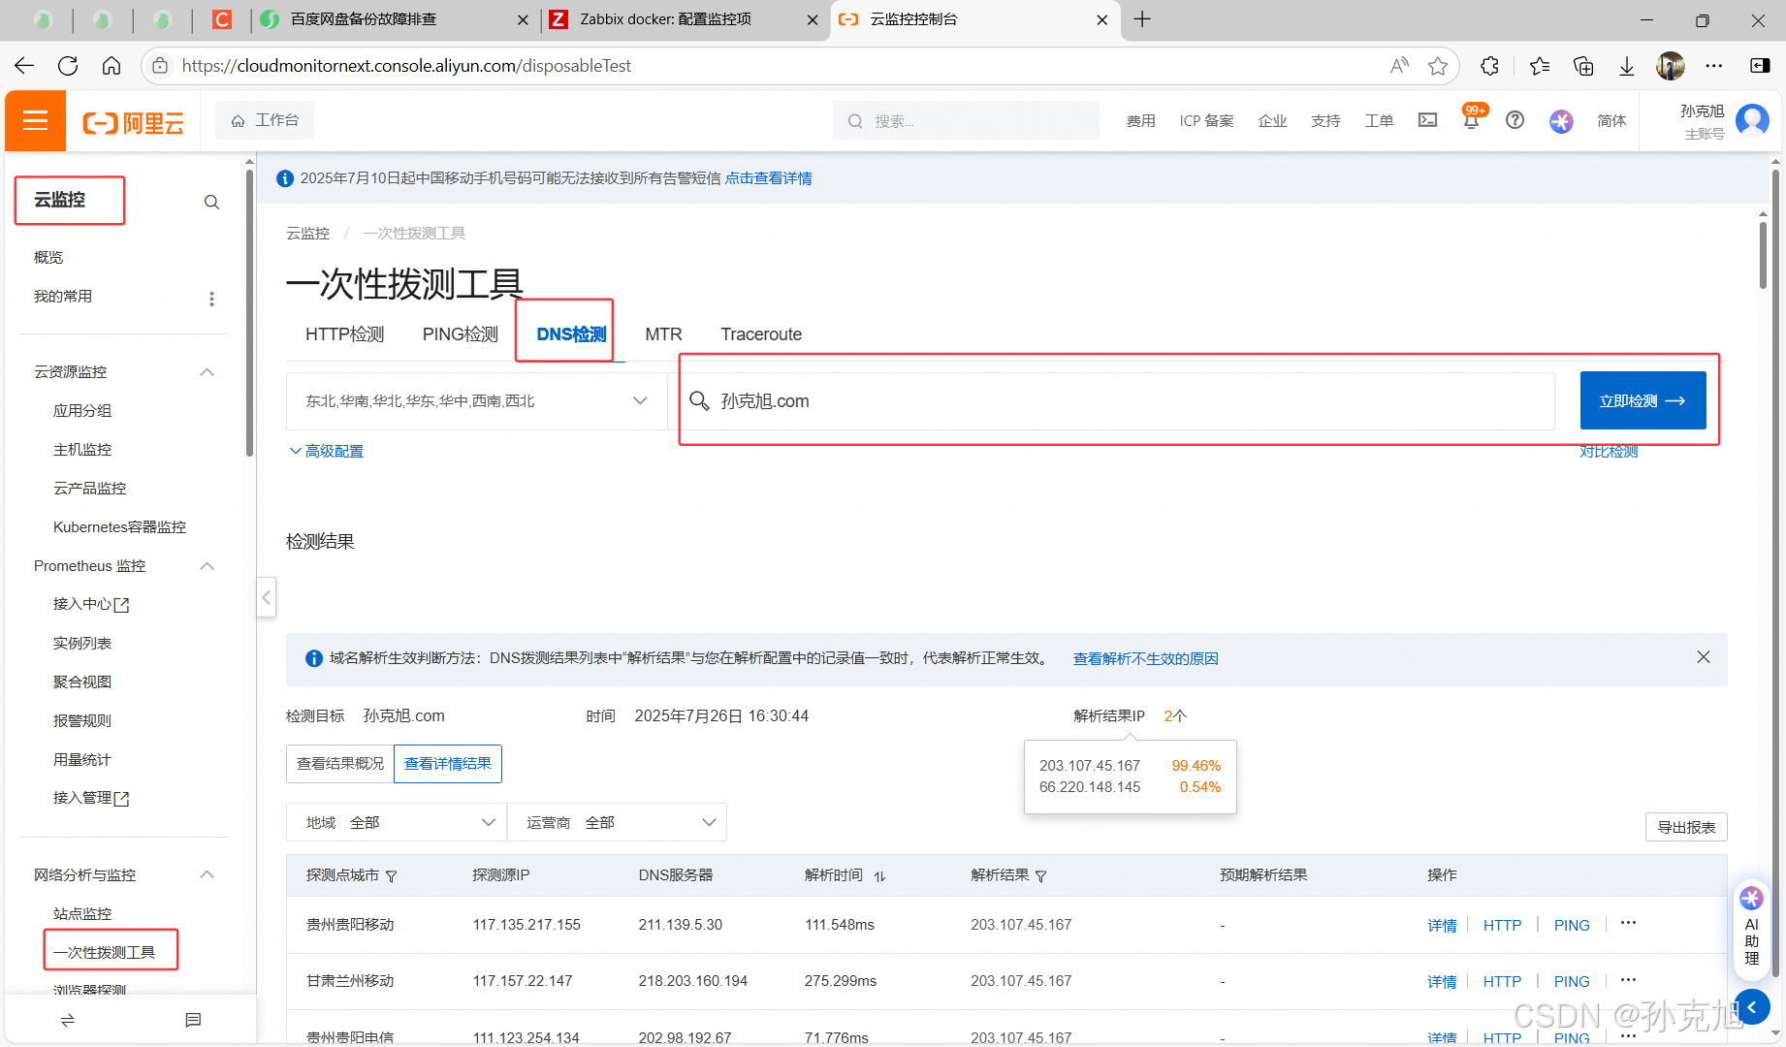Image resolution: width=1786 pixels, height=1047 pixels.
Task: Switch to 百度网盘备份故障排查 browser tab
Action: 395,19
